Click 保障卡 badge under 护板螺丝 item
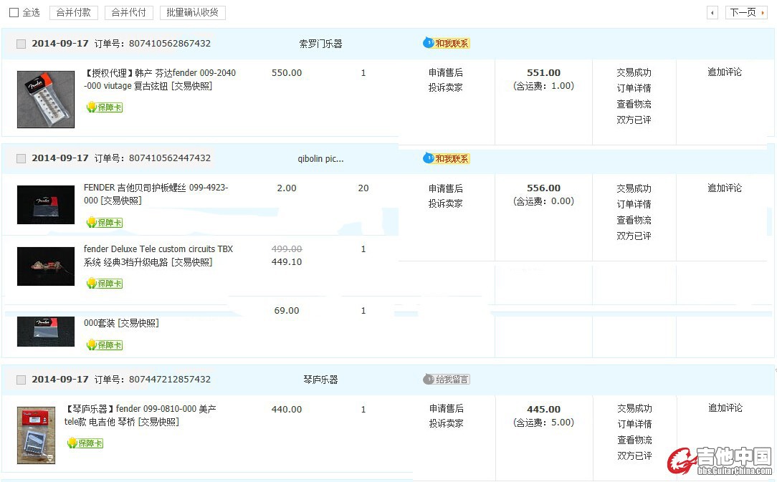Screen dimensions: 777x482 click(104, 223)
